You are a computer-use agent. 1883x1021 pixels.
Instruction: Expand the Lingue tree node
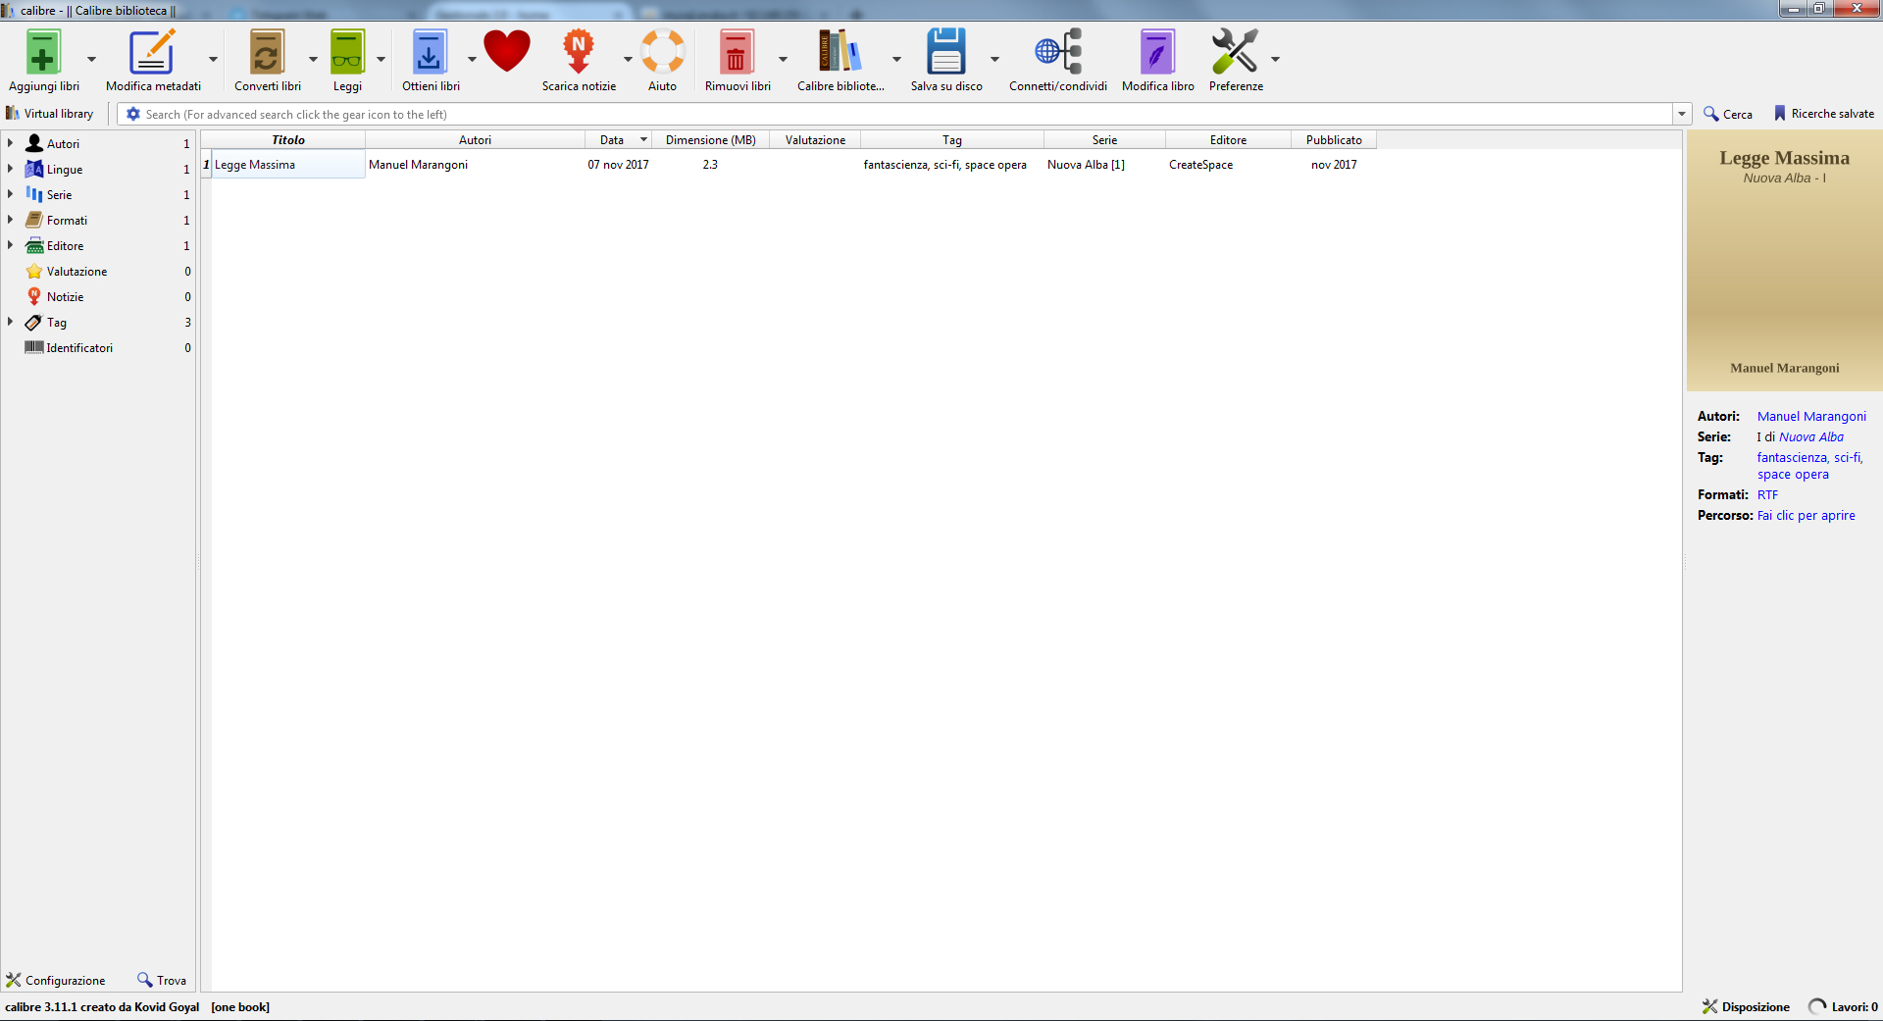click(11, 169)
